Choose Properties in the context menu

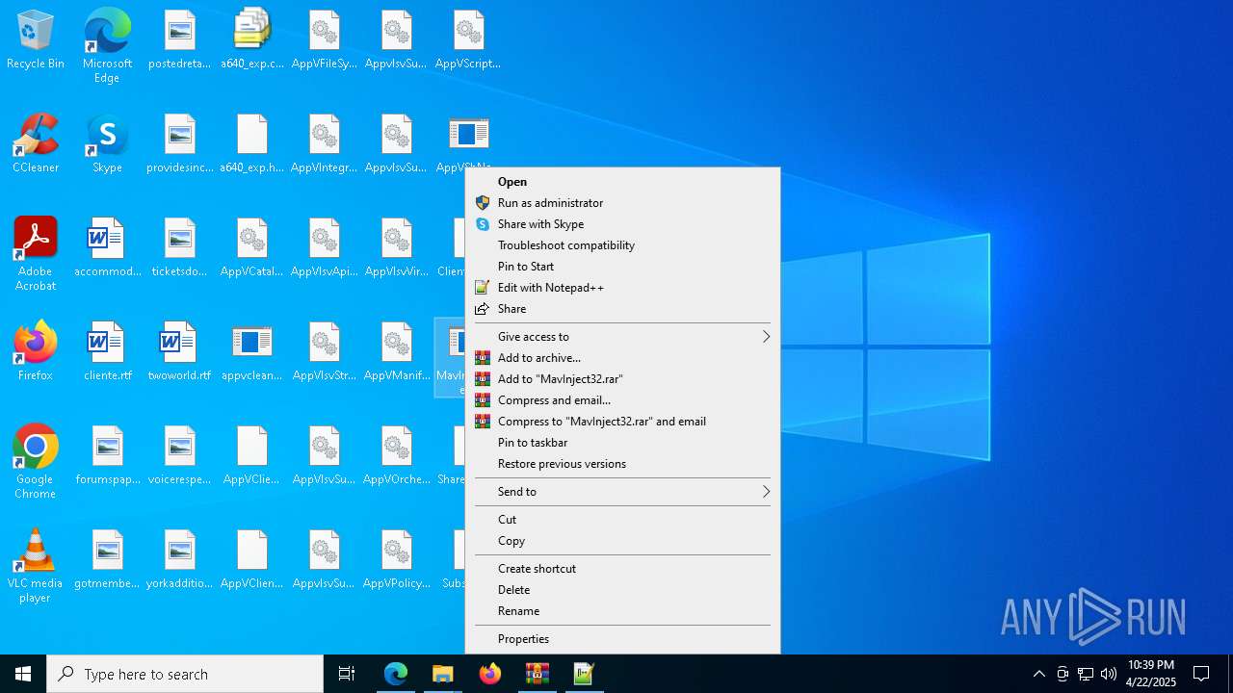pyautogui.click(x=622, y=639)
